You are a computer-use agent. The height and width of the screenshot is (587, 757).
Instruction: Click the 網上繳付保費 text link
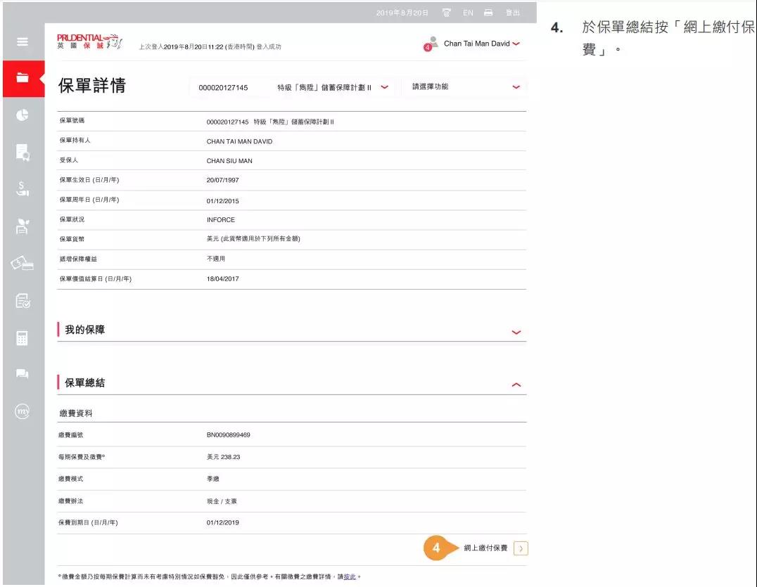[485, 548]
